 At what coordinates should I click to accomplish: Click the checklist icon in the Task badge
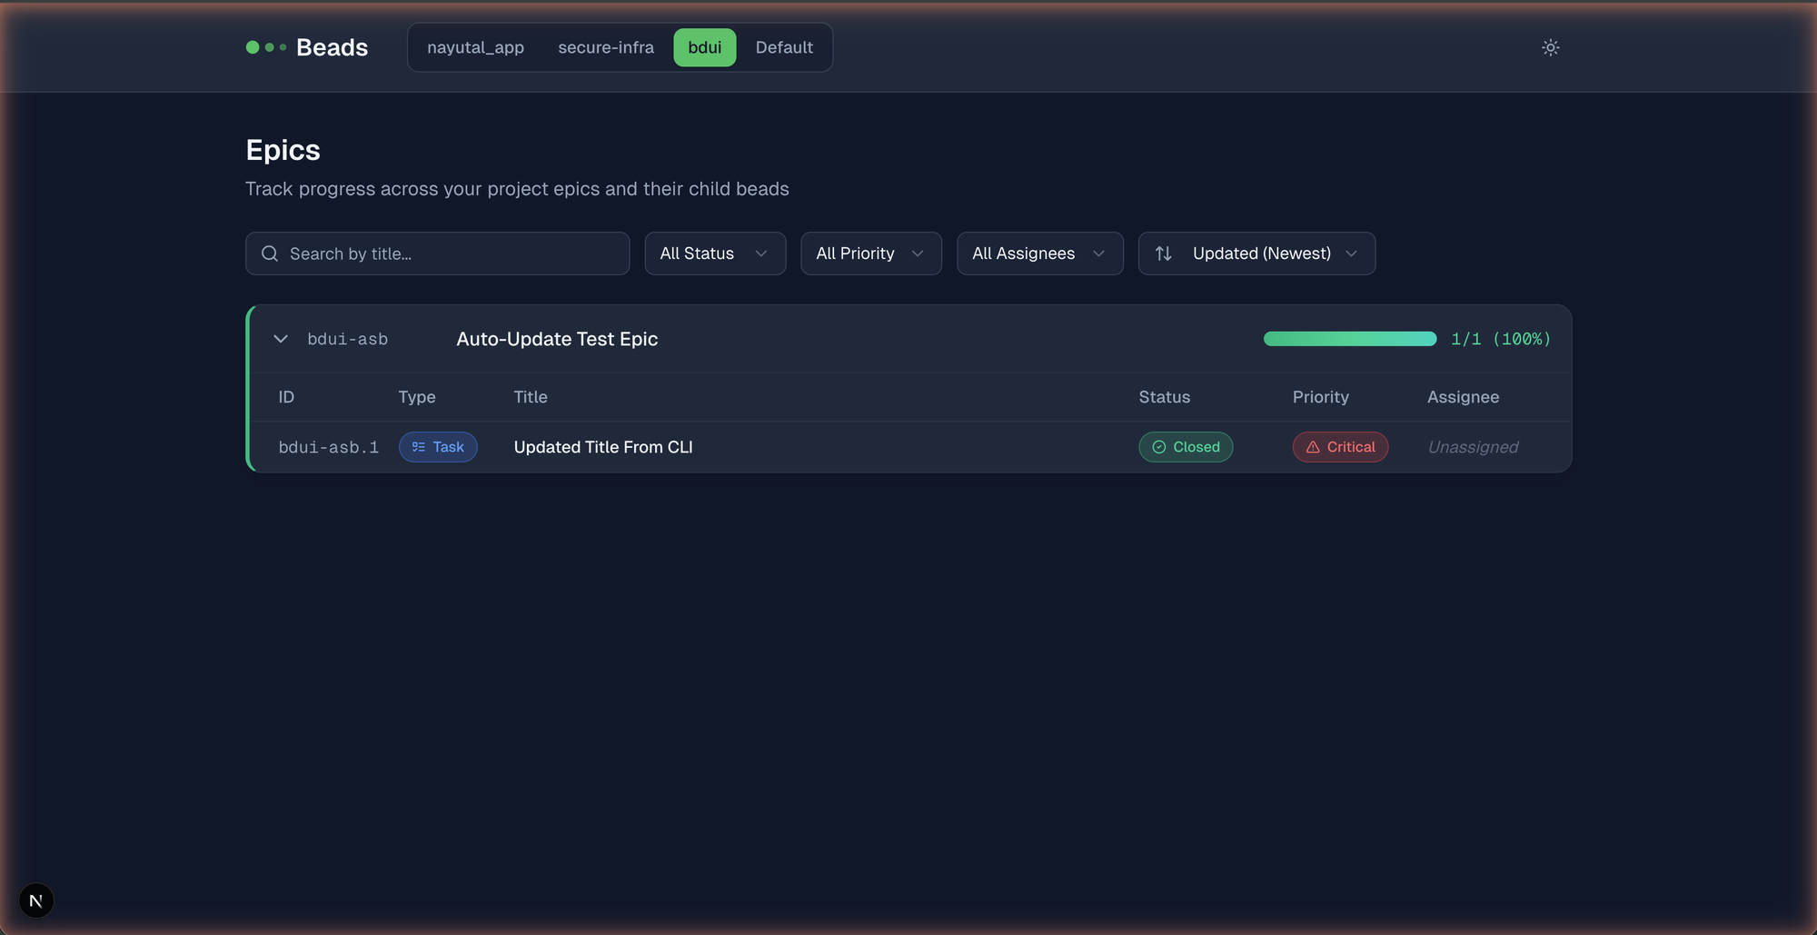click(x=417, y=446)
